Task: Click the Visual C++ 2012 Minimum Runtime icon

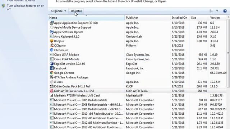Action: tap(52, 123)
